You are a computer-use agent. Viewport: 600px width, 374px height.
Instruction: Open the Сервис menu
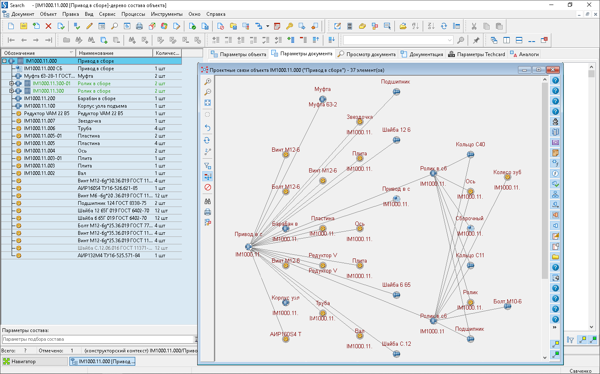[107, 14]
